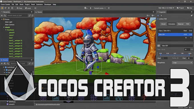Open Hierarchy search type options
This screenshot has width=194, height=109.
(5, 15)
